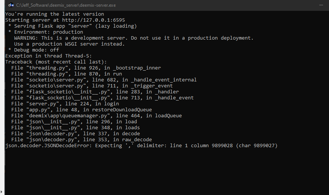Minimize the deemix-server console window
This screenshot has height=195, width=329.
click(x=321, y=5)
